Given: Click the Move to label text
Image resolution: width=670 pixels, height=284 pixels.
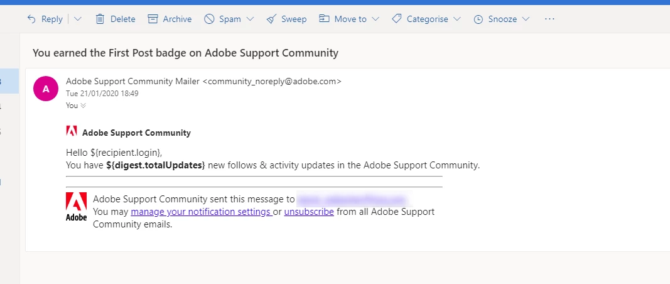Looking at the screenshot, I should (350, 19).
